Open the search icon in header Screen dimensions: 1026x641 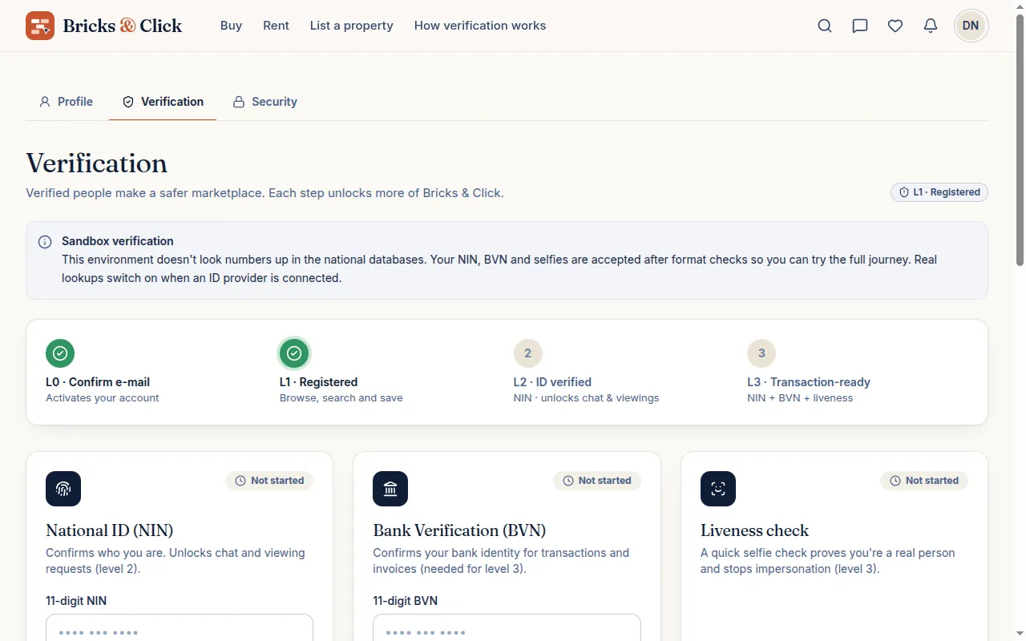[825, 26]
